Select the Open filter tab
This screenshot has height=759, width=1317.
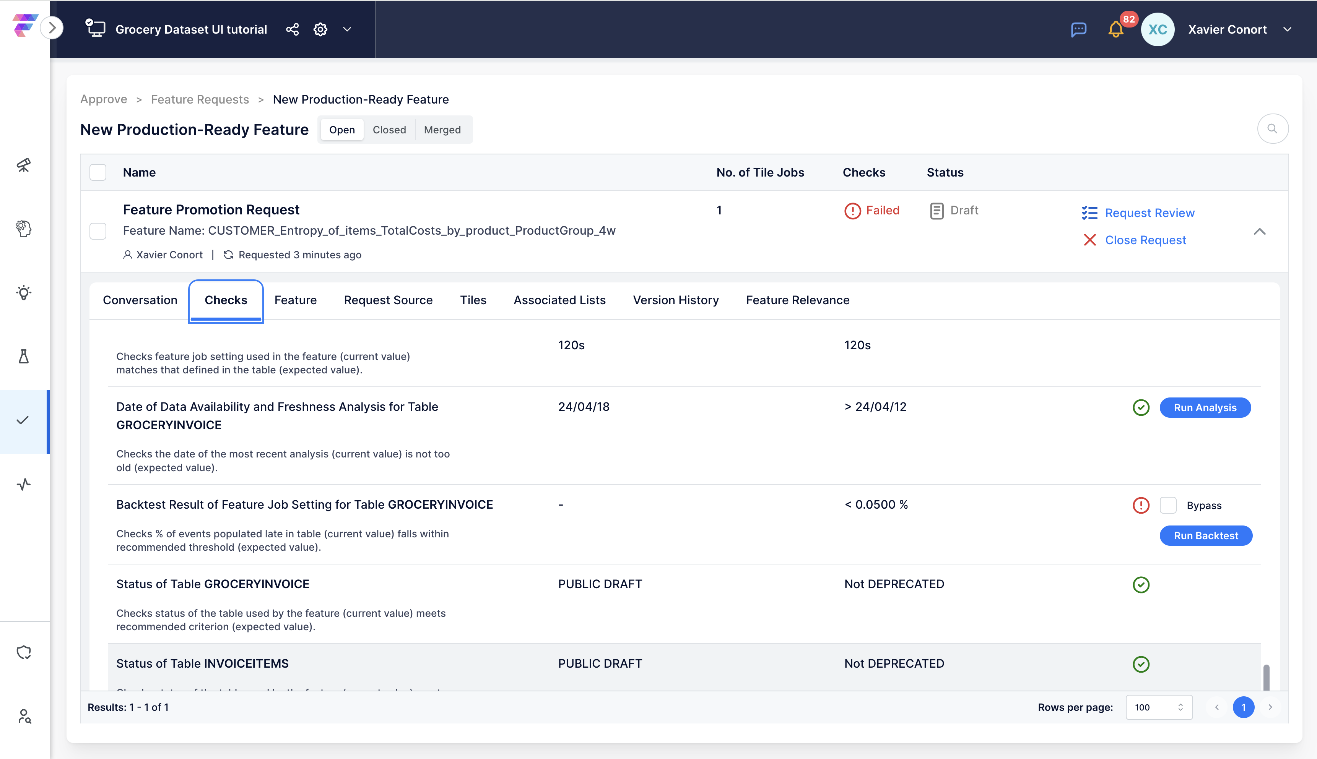tap(341, 130)
